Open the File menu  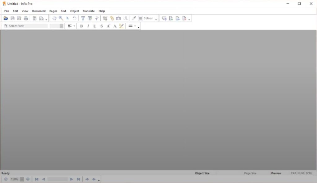[x=7, y=11]
